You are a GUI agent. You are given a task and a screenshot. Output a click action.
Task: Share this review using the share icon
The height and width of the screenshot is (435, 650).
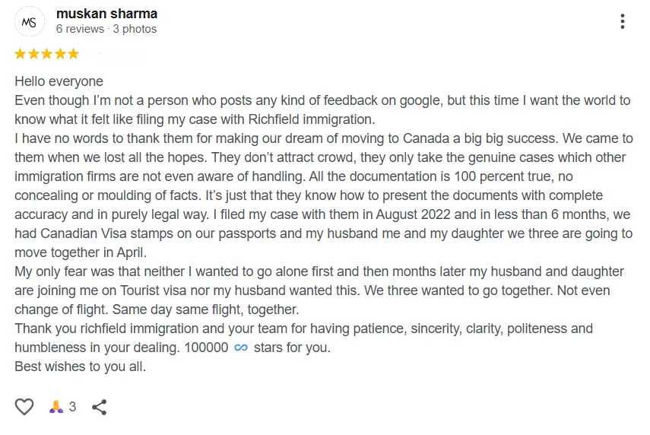point(100,407)
